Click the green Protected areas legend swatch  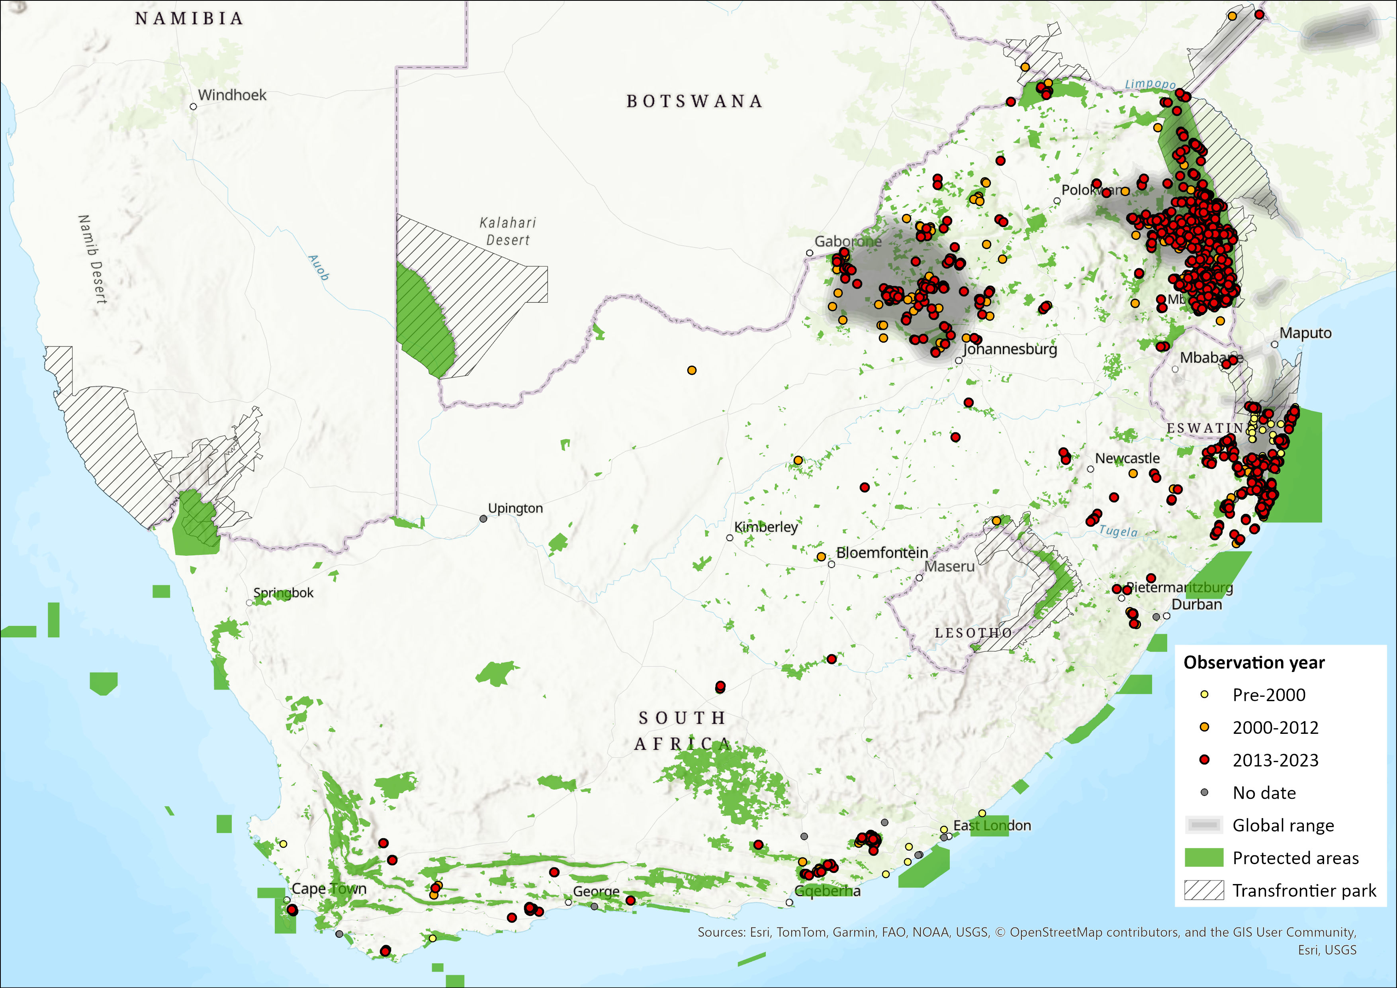click(x=1203, y=858)
